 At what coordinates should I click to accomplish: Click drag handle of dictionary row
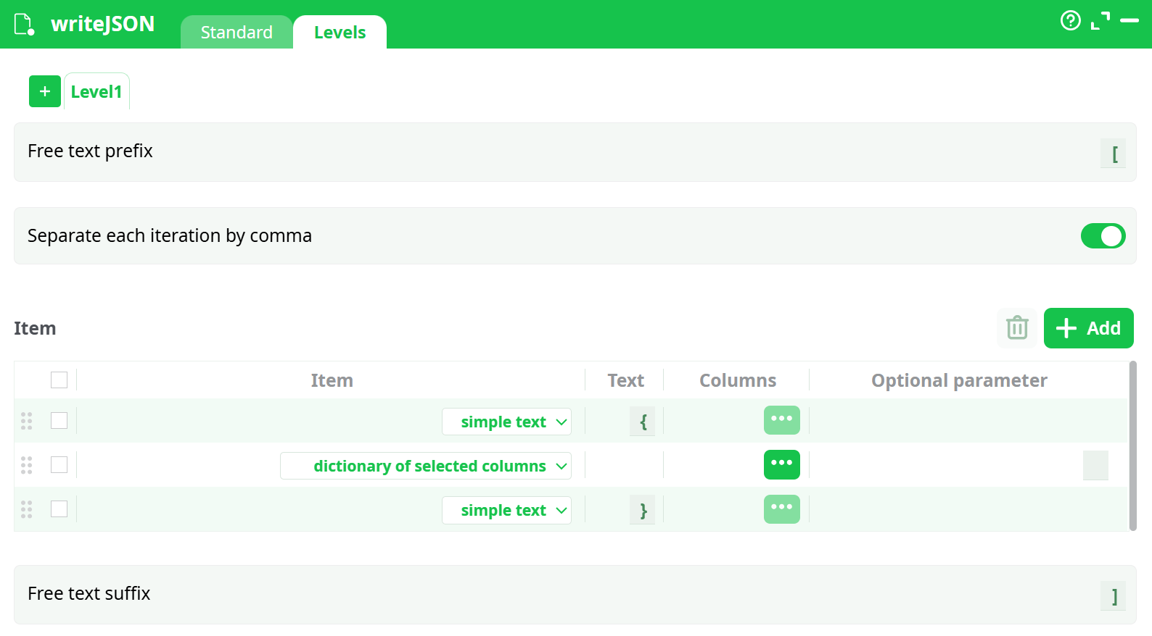tap(27, 465)
